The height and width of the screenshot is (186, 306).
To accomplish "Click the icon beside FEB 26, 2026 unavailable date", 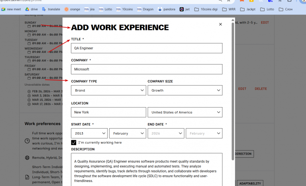I will click(29, 91).
